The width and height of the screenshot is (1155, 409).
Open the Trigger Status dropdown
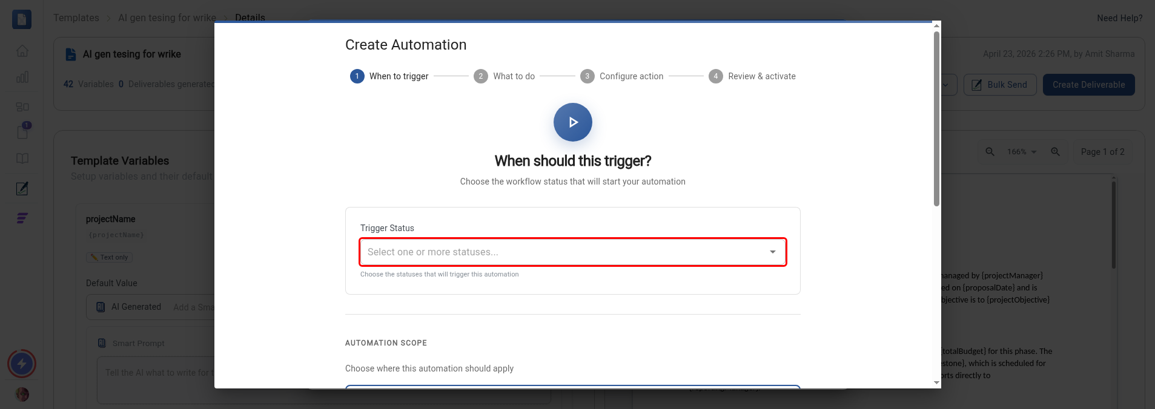click(x=573, y=252)
